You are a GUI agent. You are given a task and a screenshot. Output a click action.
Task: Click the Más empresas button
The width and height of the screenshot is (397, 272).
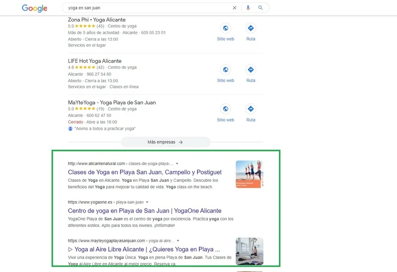click(165, 142)
